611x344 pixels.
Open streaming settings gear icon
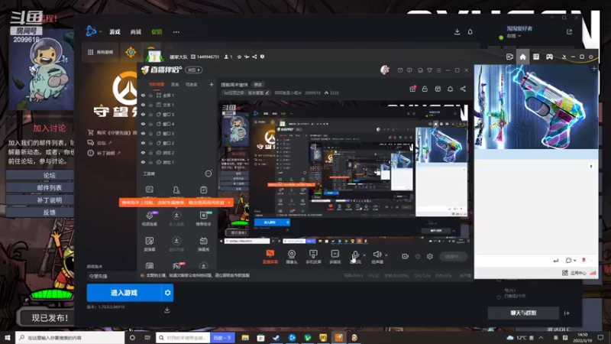point(430,256)
